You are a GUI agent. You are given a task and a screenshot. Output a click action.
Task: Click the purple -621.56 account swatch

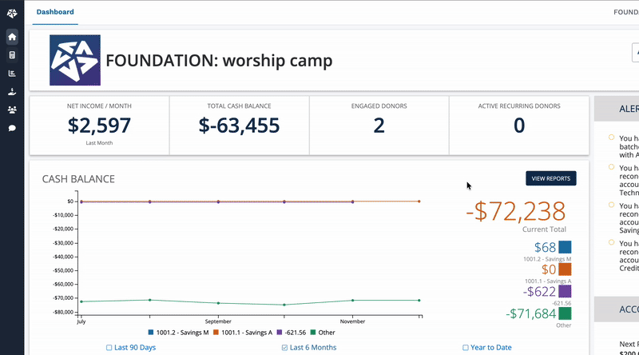565,293
